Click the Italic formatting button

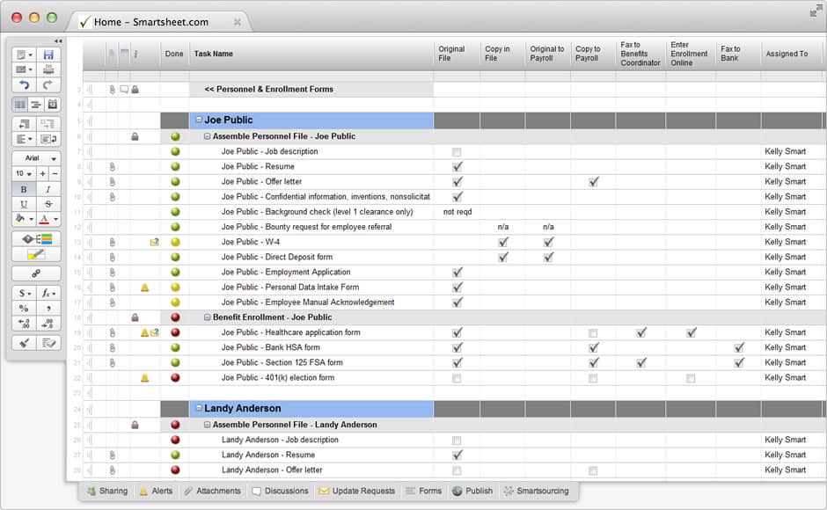(x=48, y=189)
